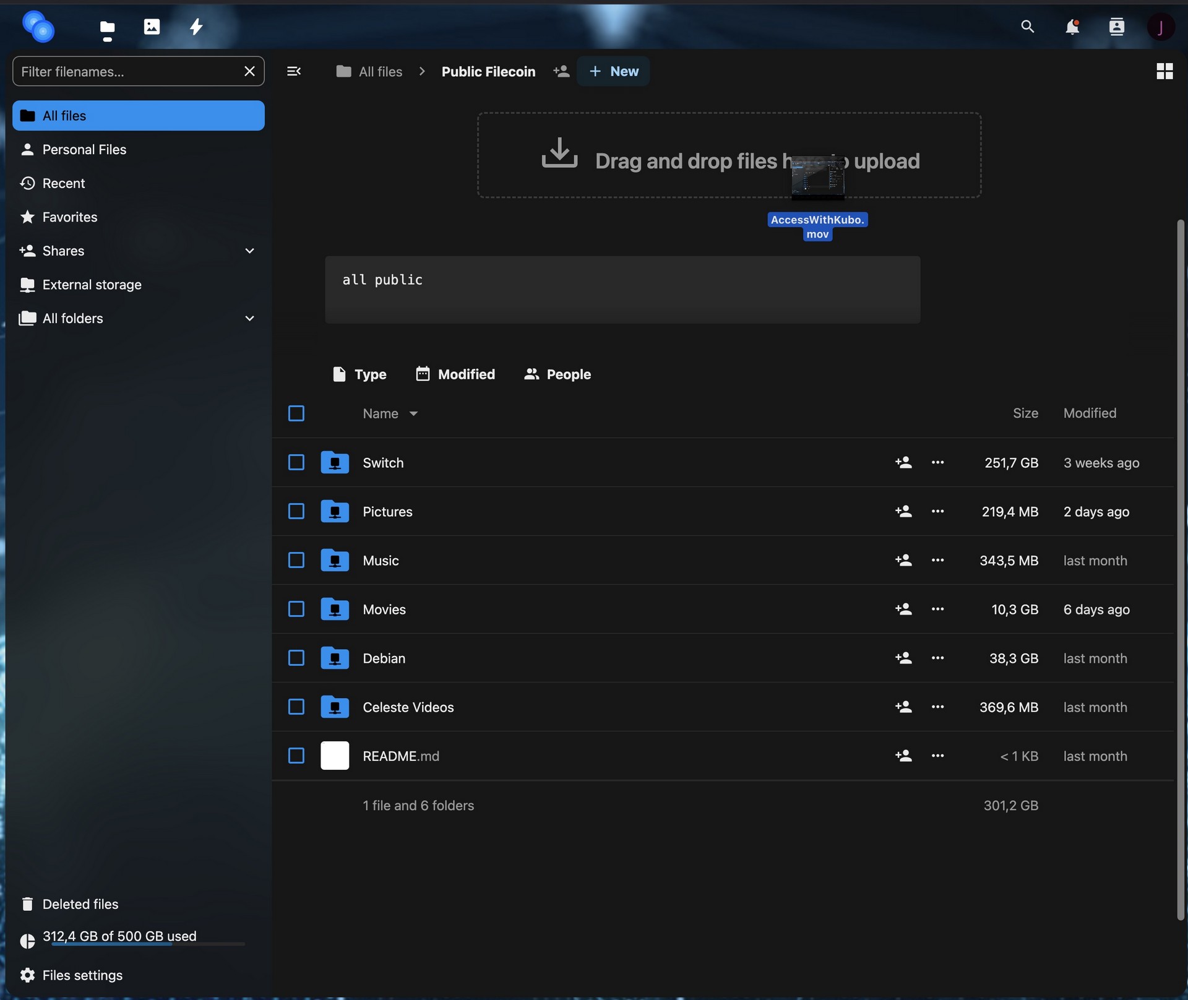Screen dimensions: 1188x1000
Task: Check the Music folder checkbox
Action: pos(296,560)
